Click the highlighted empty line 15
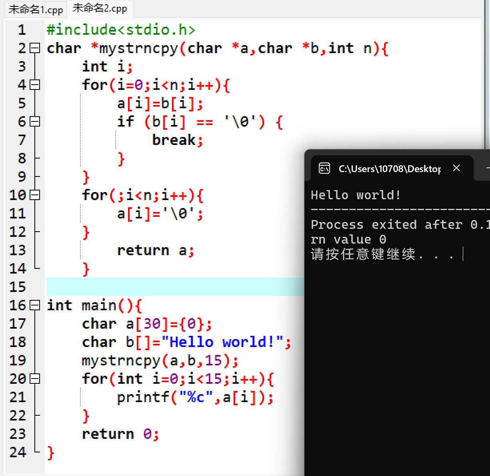 point(175,287)
